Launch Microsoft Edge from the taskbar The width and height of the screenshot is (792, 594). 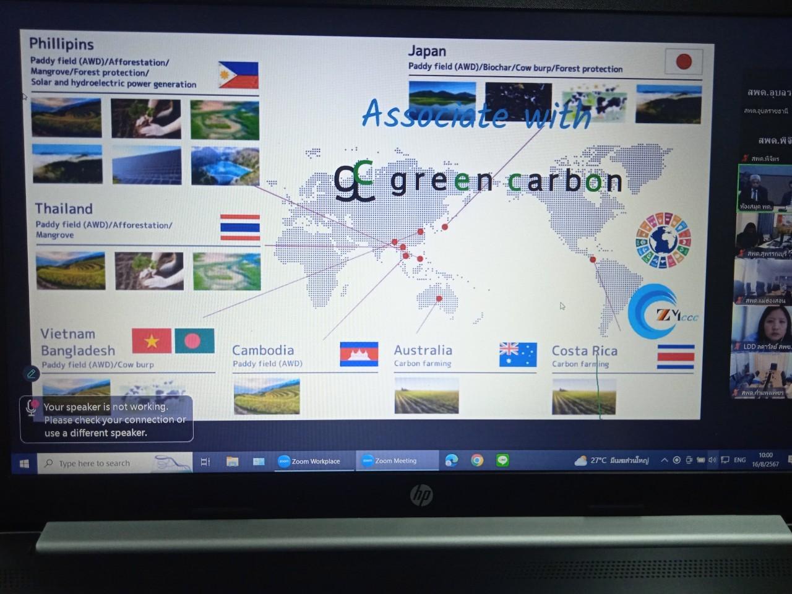point(452,460)
